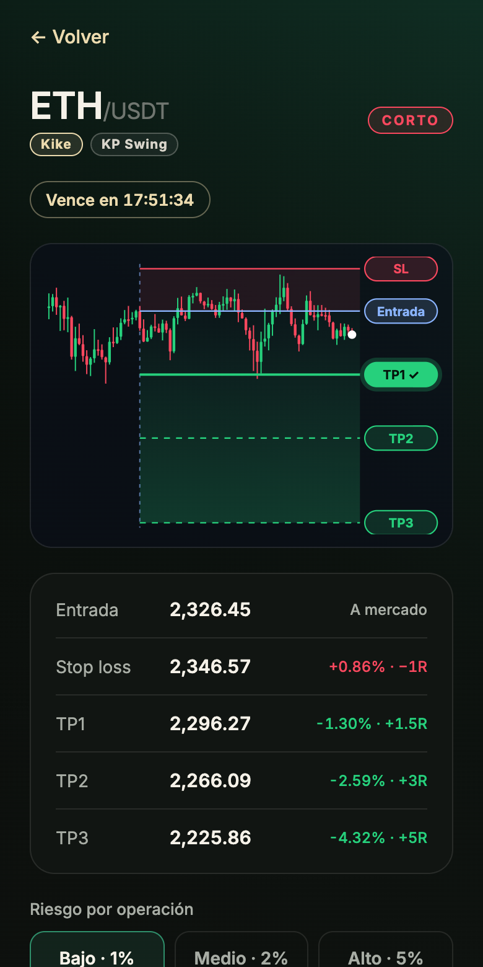
Task: Select Medio · 2% risk option
Action: click(x=241, y=950)
